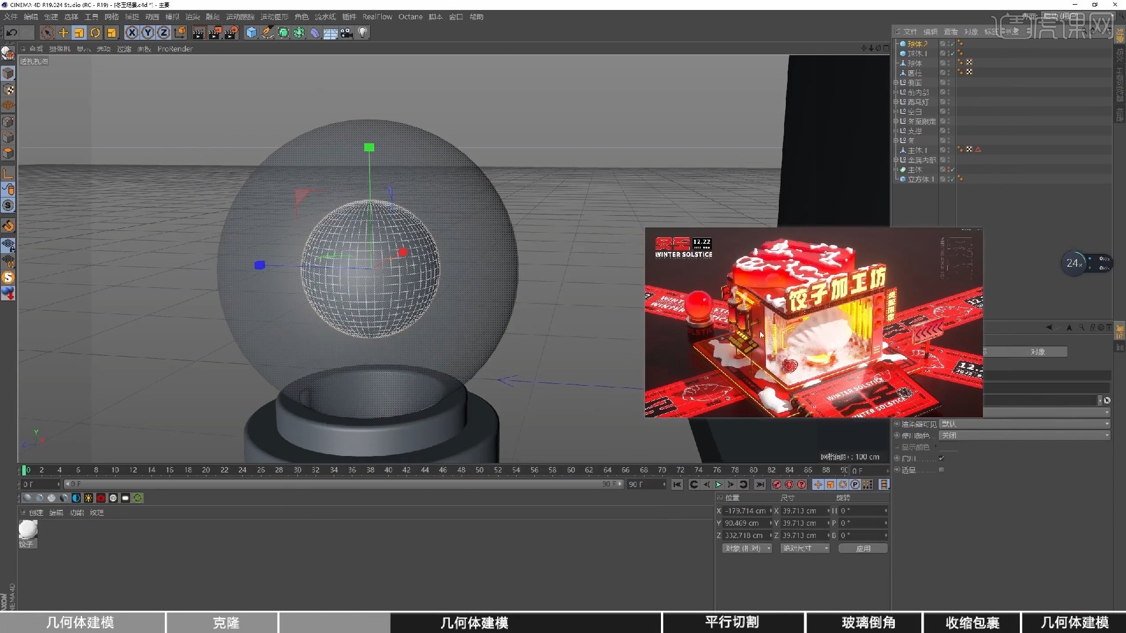The width and height of the screenshot is (1126, 633).
Task: Activate the Scale tool in top toolbar
Action: (79, 33)
